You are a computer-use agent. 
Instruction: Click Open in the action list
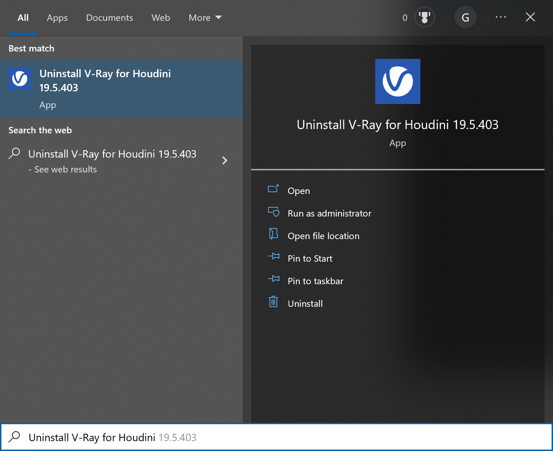(x=299, y=191)
